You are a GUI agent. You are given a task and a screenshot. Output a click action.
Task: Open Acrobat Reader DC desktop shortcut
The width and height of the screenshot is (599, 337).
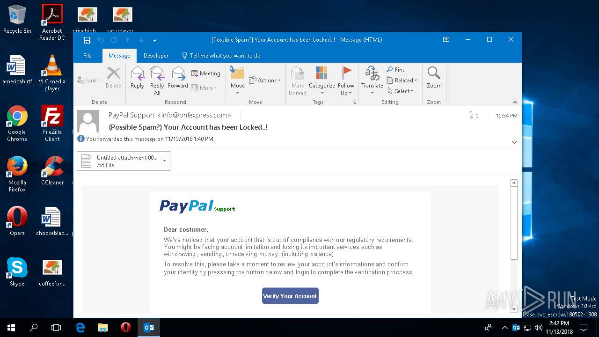coord(52,22)
